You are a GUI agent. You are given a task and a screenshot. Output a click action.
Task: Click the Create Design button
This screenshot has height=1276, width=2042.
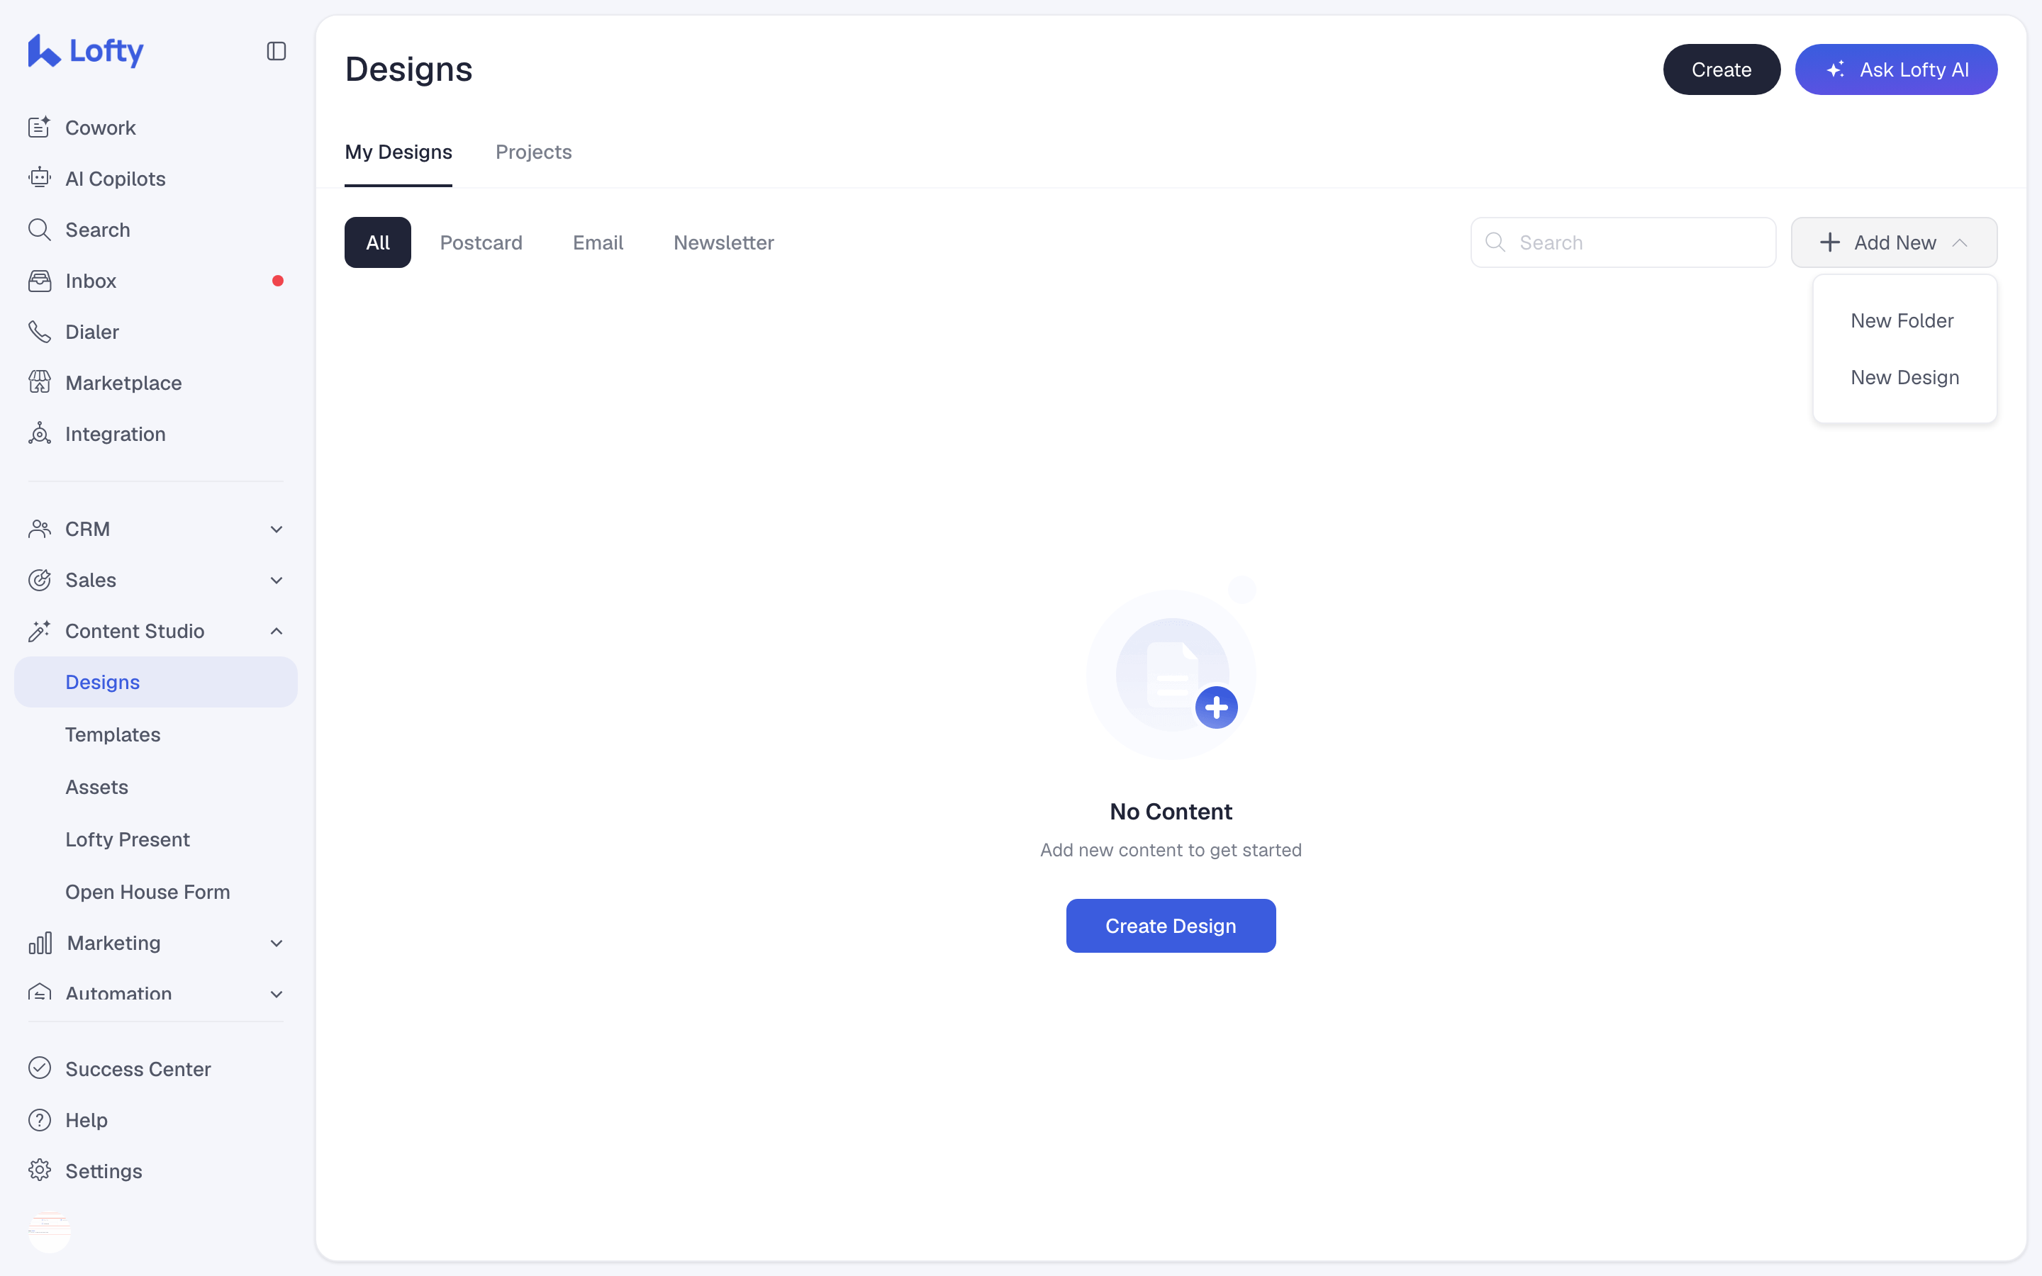(x=1171, y=925)
